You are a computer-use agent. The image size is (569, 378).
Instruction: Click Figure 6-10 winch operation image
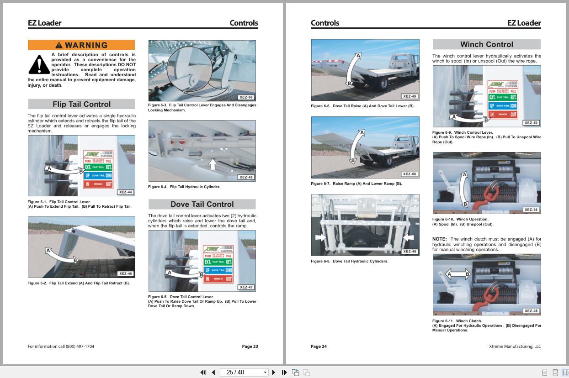point(487,183)
